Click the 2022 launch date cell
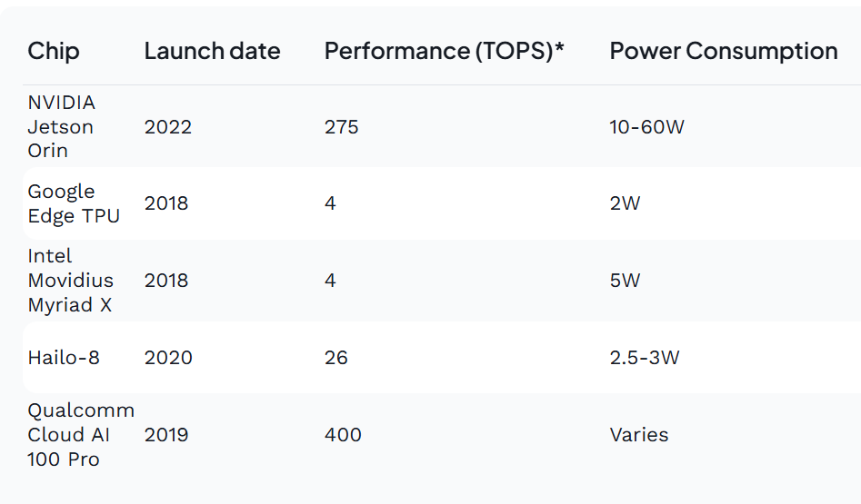The height and width of the screenshot is (504, 861). tap(168, 127)
